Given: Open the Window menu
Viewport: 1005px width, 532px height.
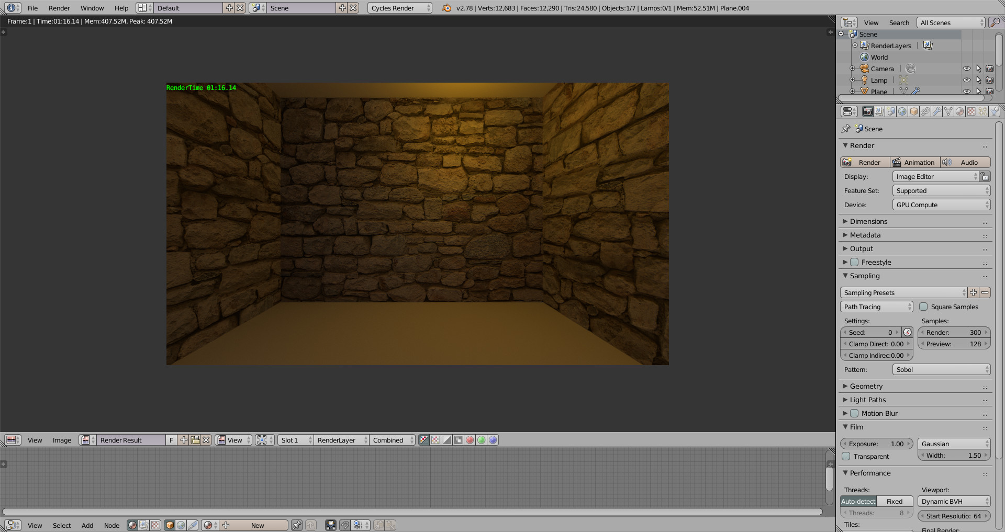Looking at the screenshot, I should [x=92, y=8].
